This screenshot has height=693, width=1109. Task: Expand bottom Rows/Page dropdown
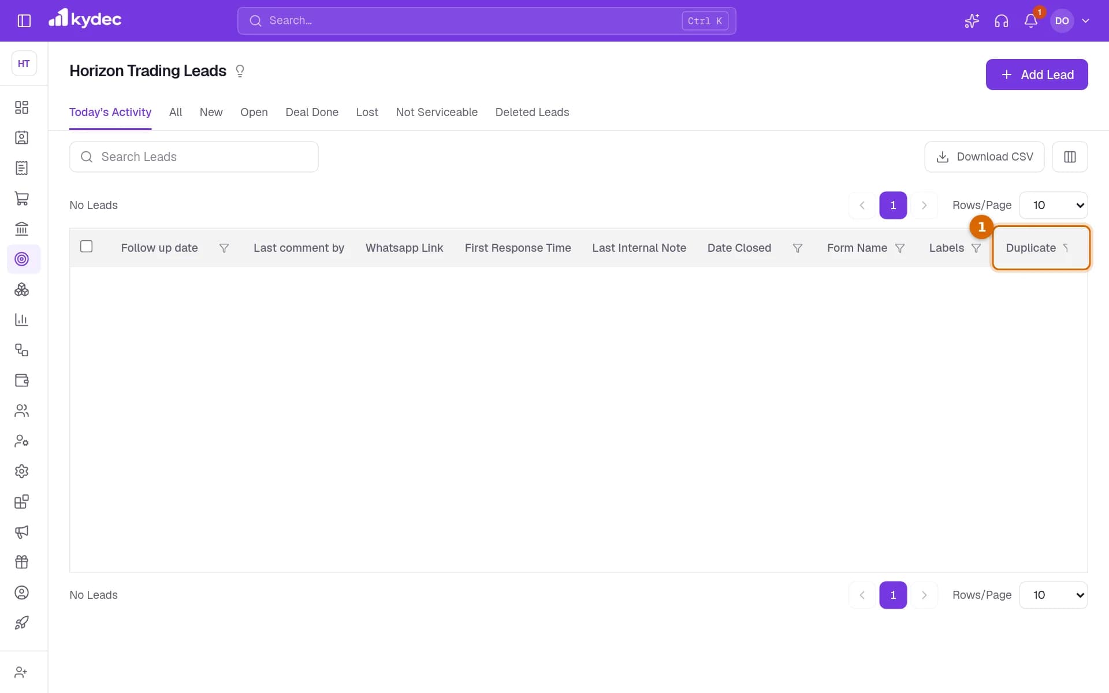coord(1054,595)
